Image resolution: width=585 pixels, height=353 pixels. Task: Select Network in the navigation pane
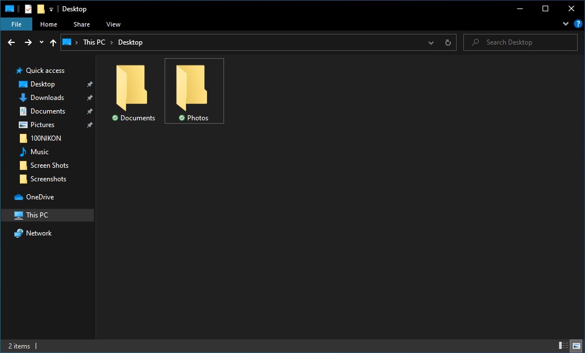(39, 233)
